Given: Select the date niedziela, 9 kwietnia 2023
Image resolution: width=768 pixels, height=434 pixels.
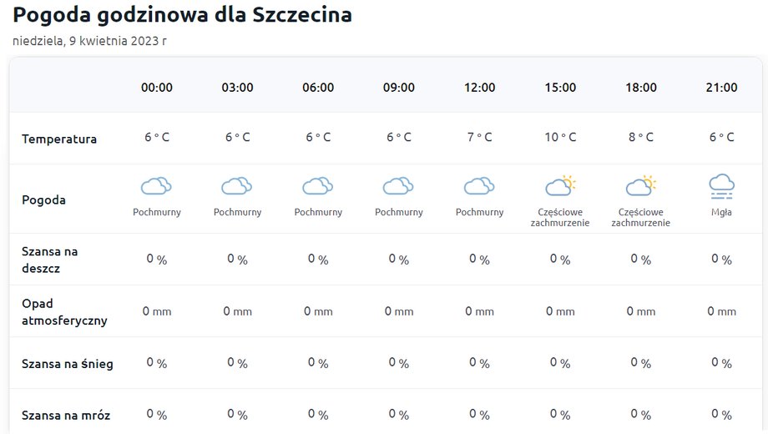Looking at the screenshot, I should (89, 41).
